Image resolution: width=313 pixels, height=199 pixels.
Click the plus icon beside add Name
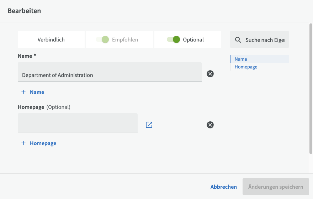(23, 92)
